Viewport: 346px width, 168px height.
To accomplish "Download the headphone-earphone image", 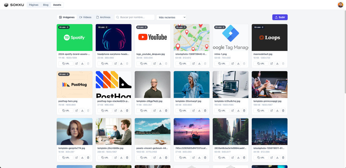I will (x=121, y=64).
